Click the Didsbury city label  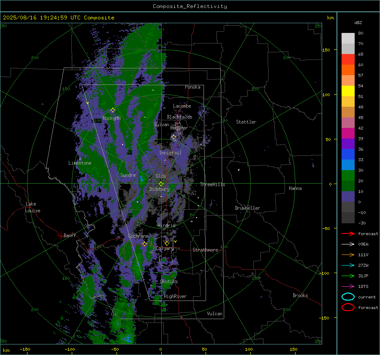pos(159,189)
